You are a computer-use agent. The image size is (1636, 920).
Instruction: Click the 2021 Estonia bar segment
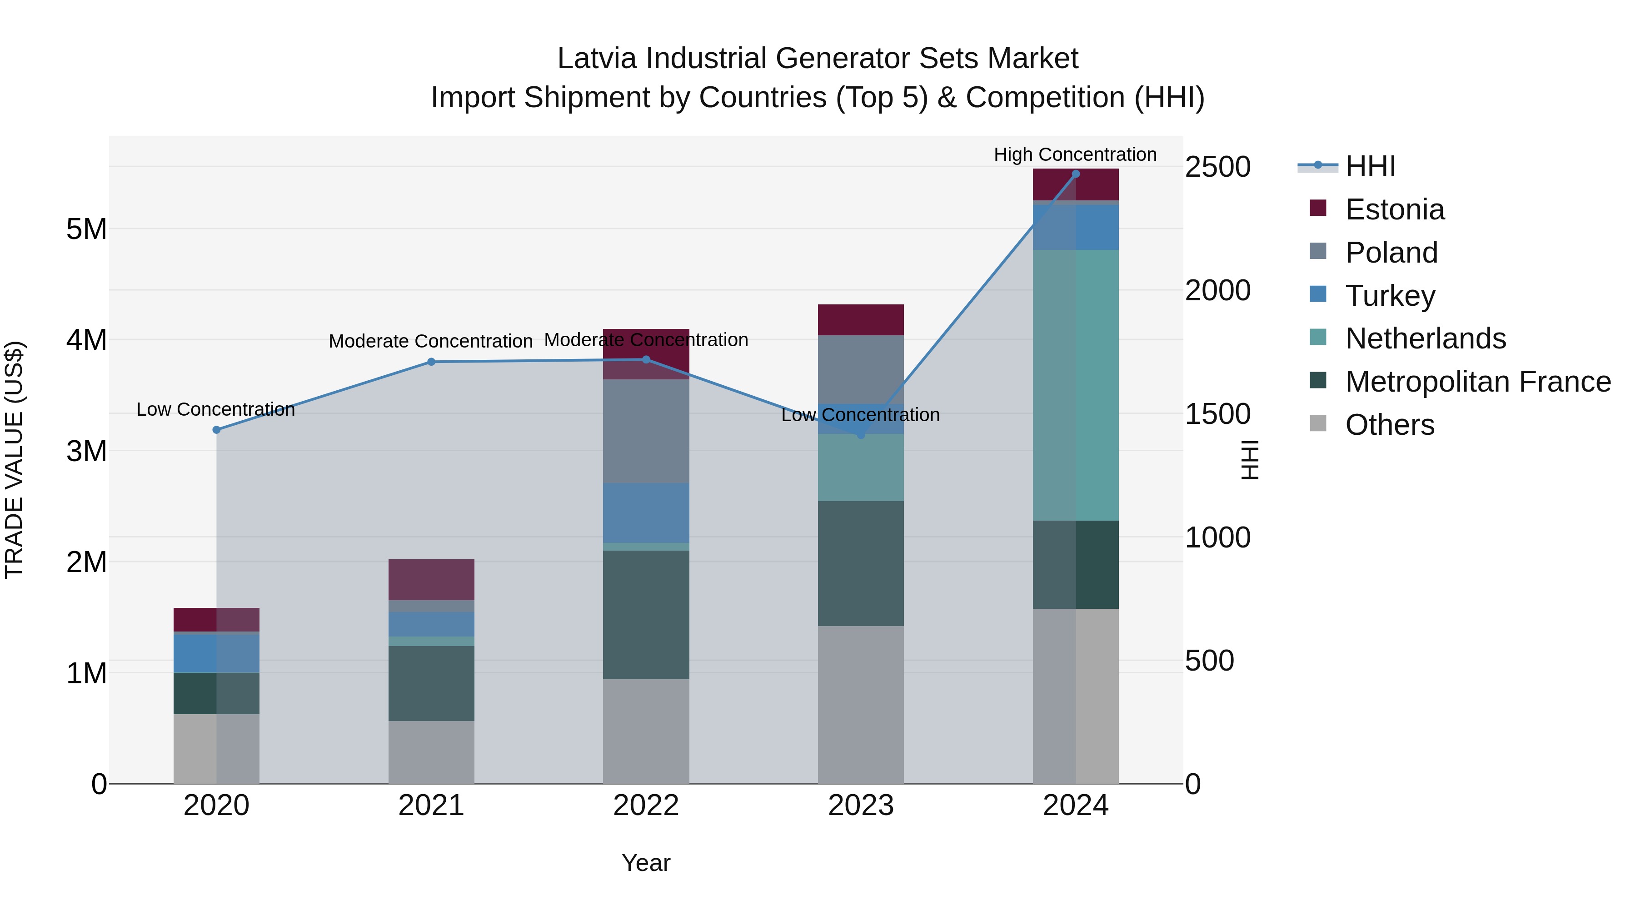[x=431, y=580]
